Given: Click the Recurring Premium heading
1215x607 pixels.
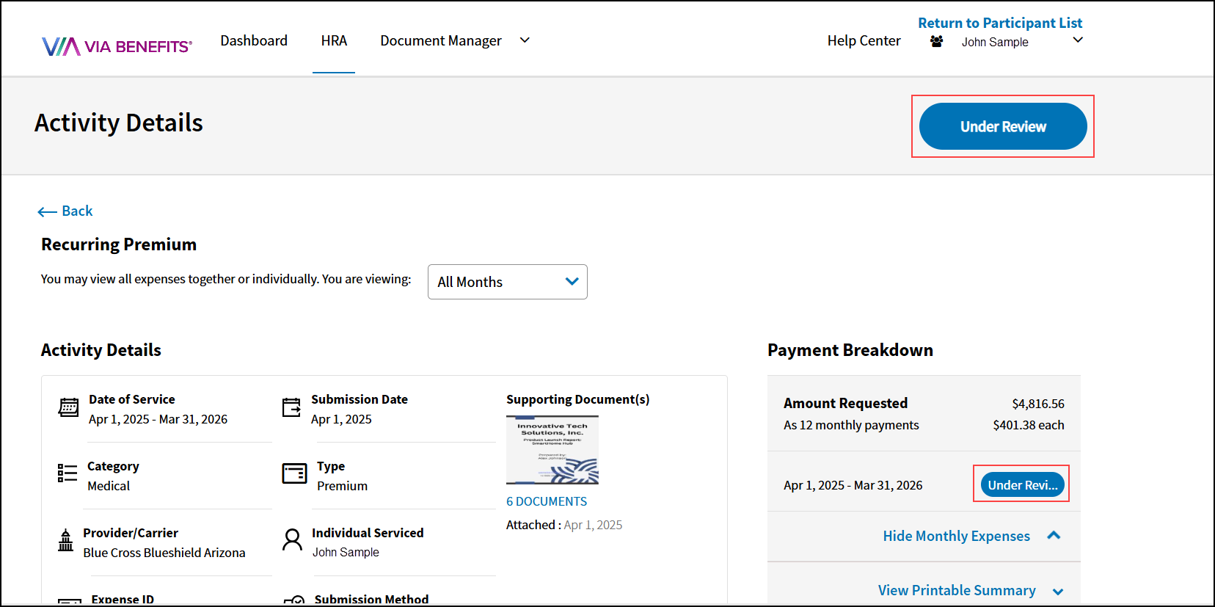Looking at the screenshot, I should (119, 244).
